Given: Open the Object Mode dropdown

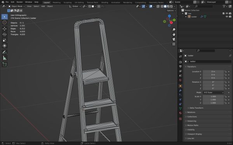Looking at the screenshot, I should coord(16,6).
